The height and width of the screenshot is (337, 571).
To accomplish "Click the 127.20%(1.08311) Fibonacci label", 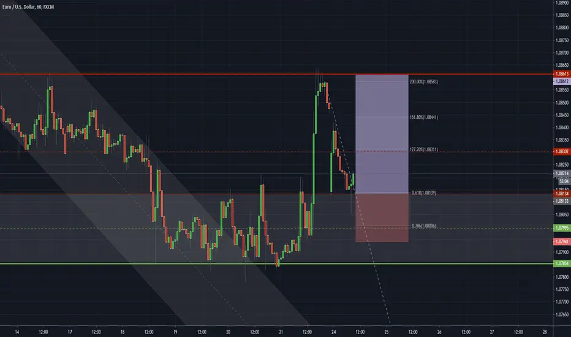I will (x=423, y=150).
